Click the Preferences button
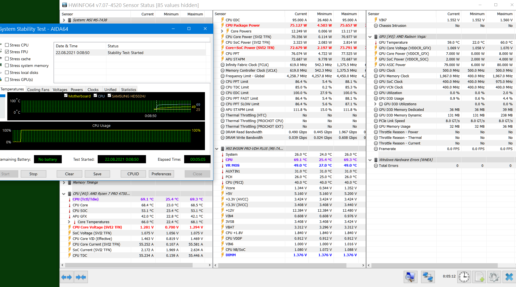This screenshot has height=287, width=516. point(161,174)
